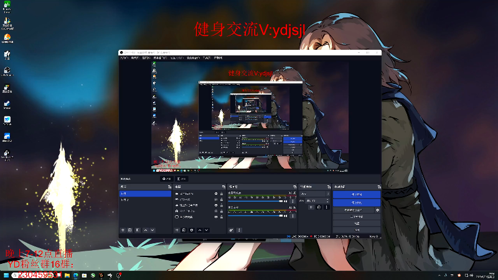Remove the selected scene with trash icon
The image size is (498, 280).
130,230
